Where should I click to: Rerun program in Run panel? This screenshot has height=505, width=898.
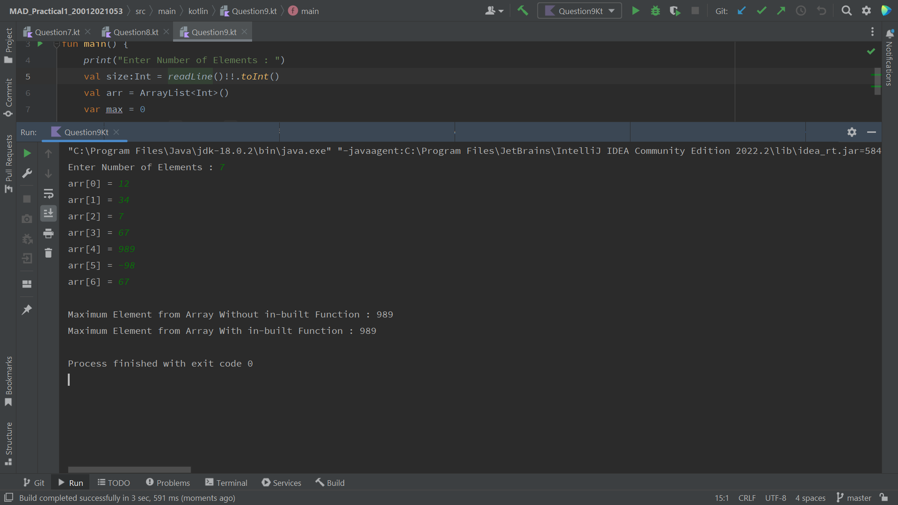27,153
